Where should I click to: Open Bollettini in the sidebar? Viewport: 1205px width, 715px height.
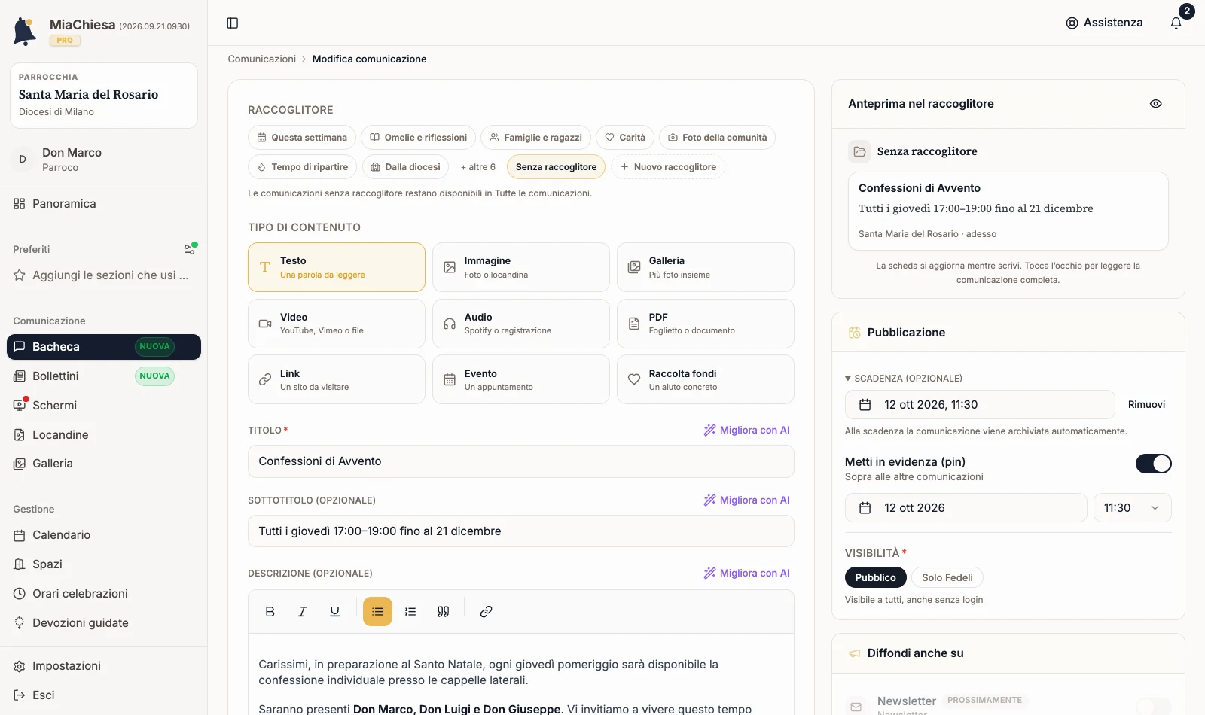(104, 376)
